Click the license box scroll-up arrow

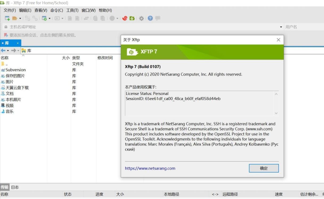[x=276, y=94]
